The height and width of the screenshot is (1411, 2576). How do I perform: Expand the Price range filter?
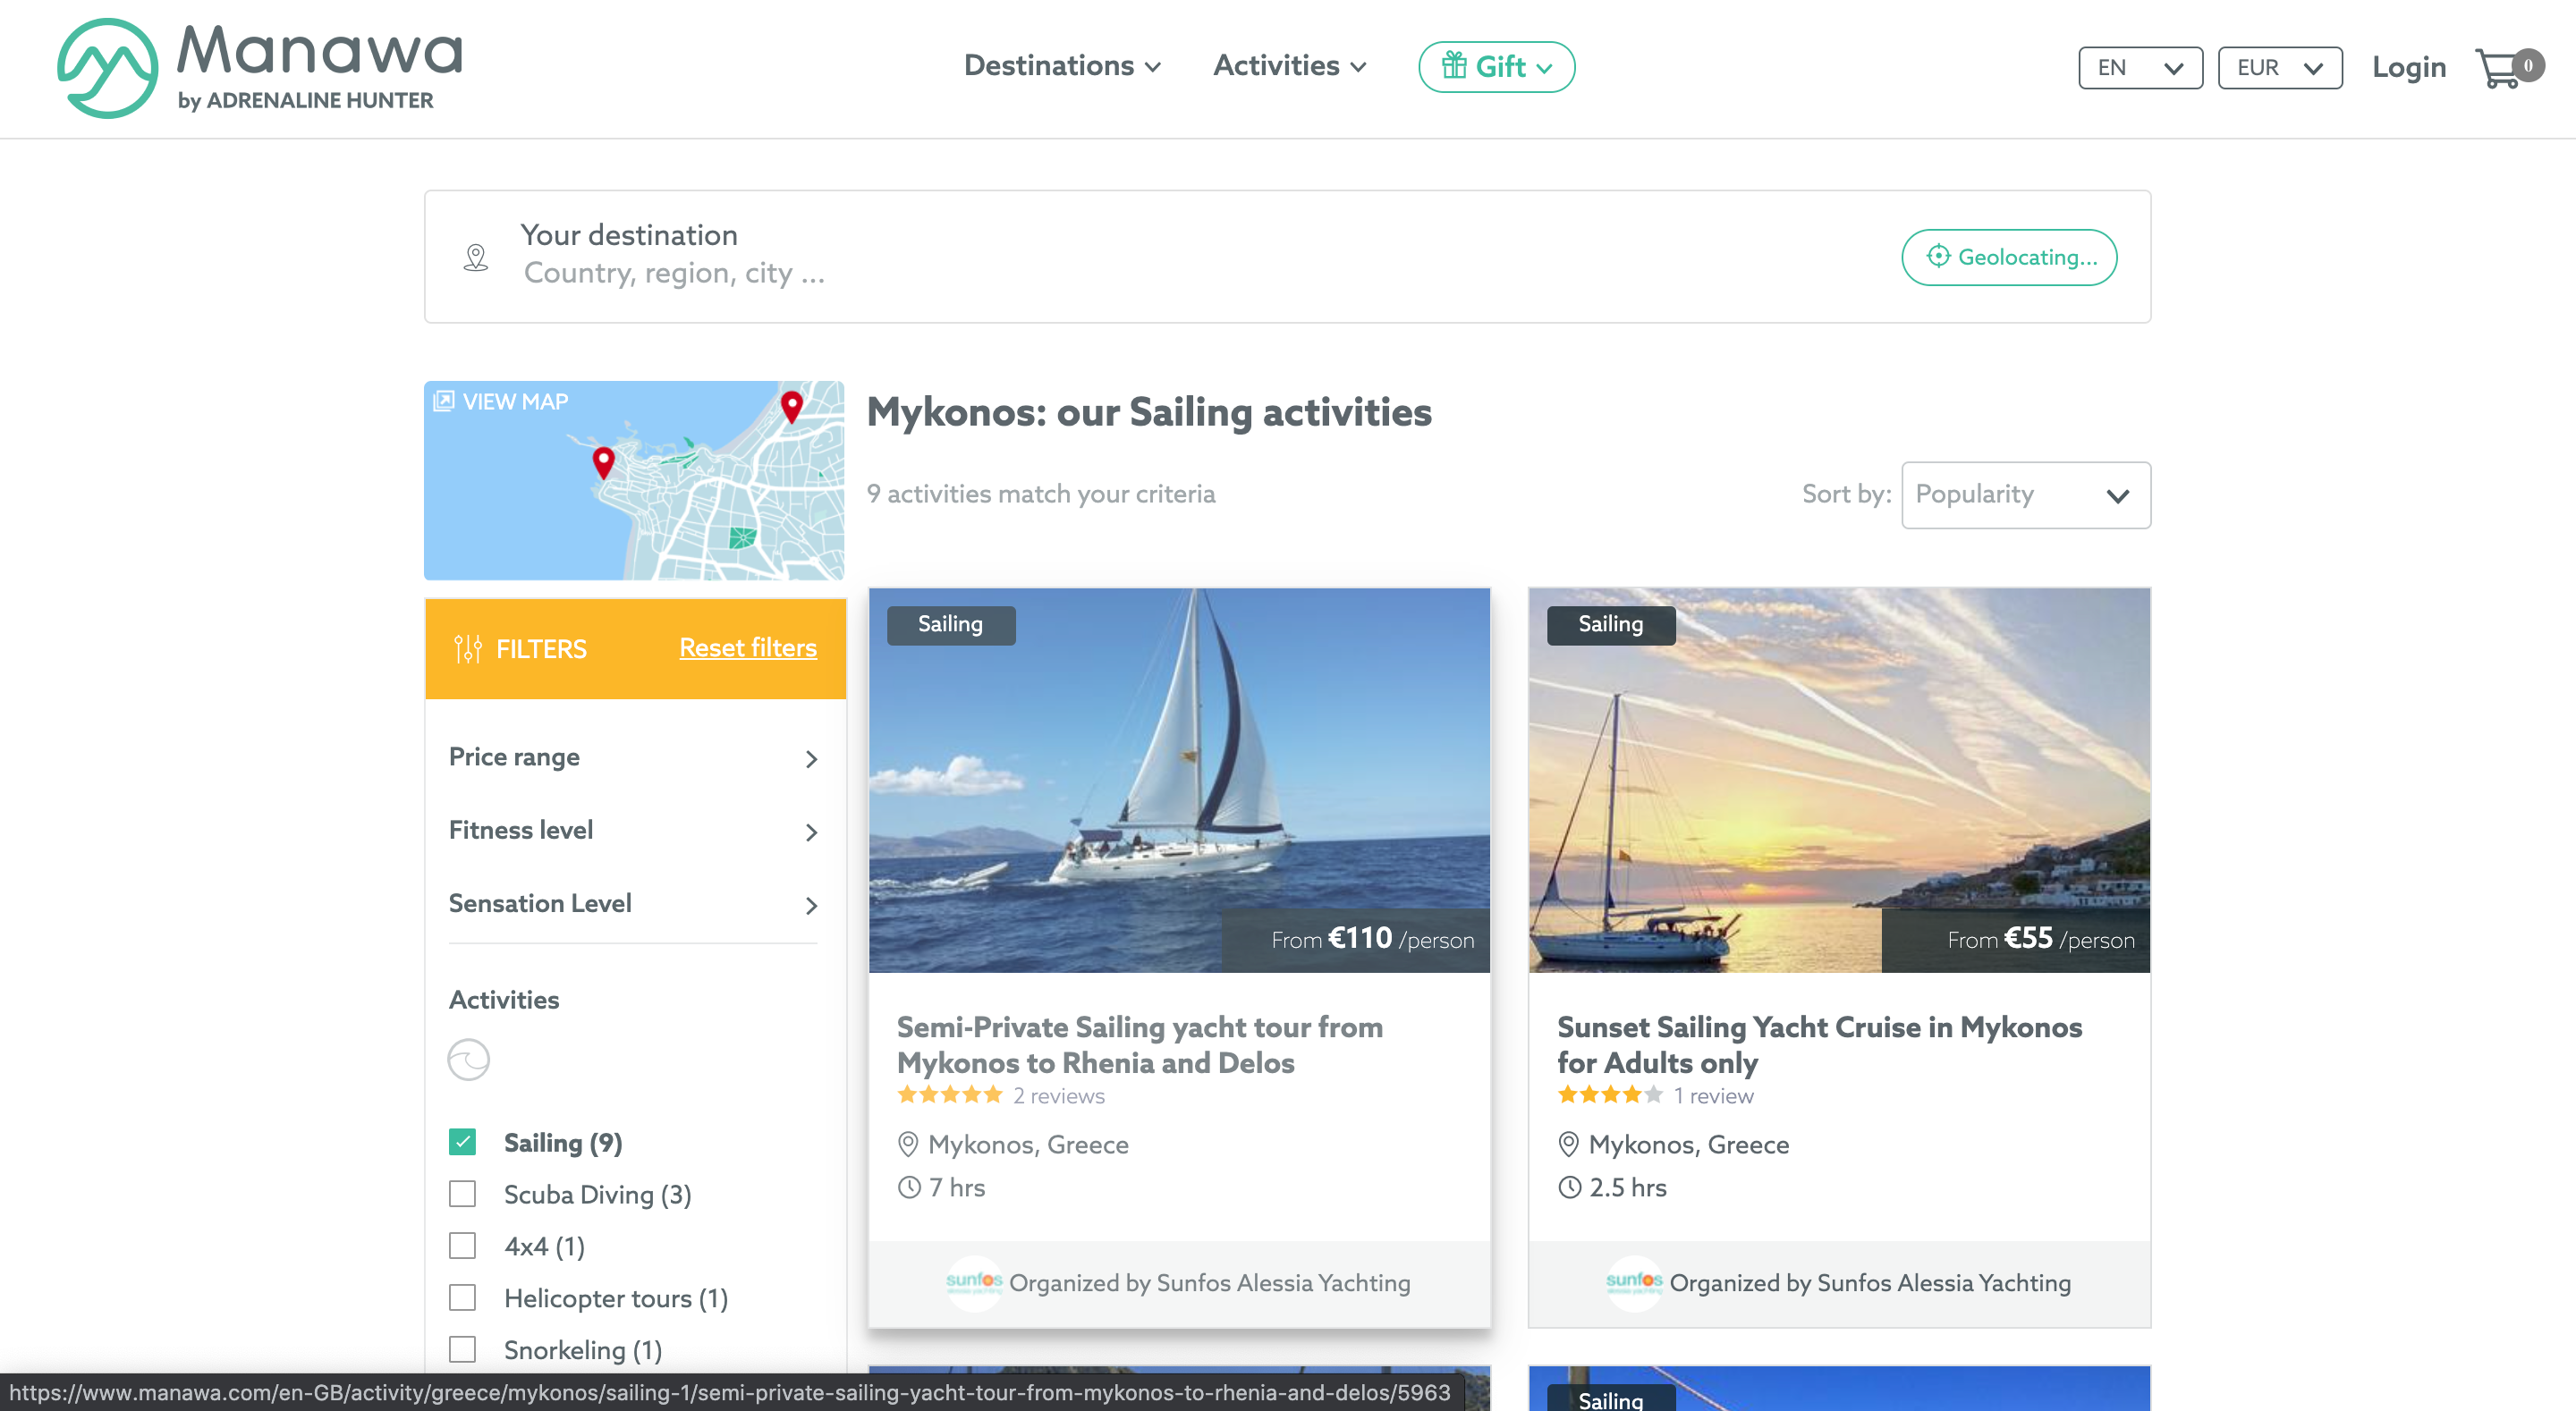point(633,758)
